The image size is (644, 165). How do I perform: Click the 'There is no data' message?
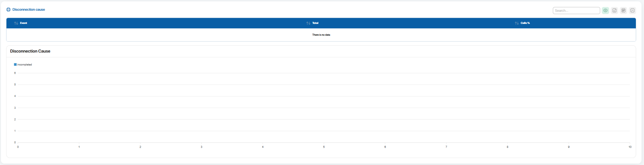pos(321,35)
